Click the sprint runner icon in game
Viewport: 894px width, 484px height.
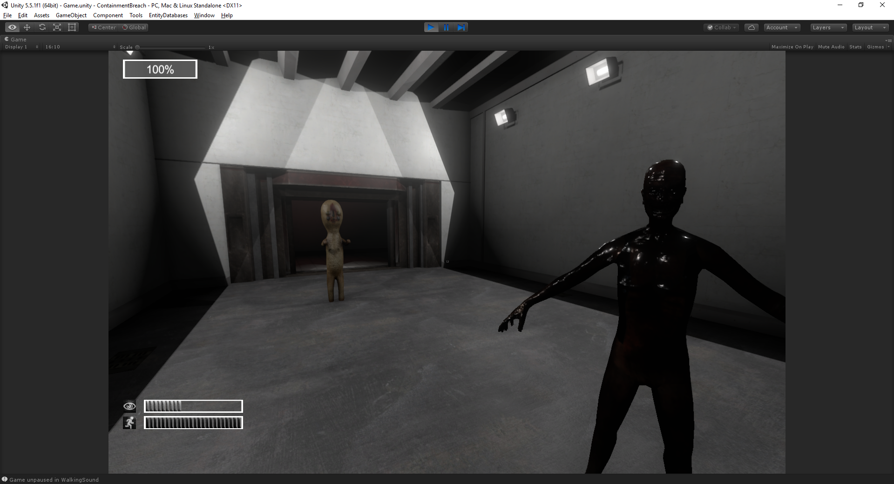tap(129, 423)
